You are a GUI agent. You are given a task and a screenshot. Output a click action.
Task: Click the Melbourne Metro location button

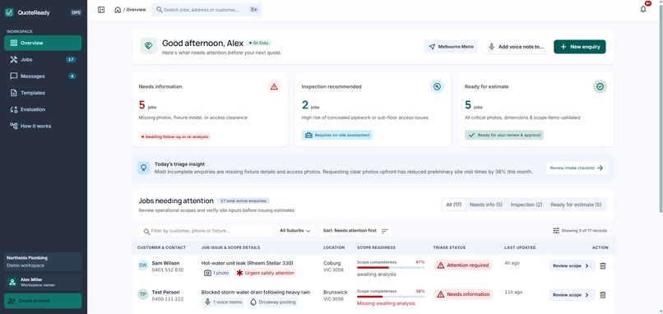coord(451,47)
